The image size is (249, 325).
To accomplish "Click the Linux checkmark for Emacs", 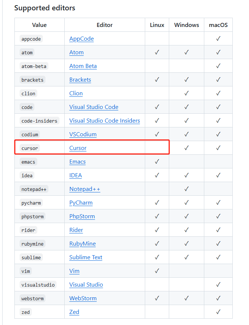I will (157, 162).
